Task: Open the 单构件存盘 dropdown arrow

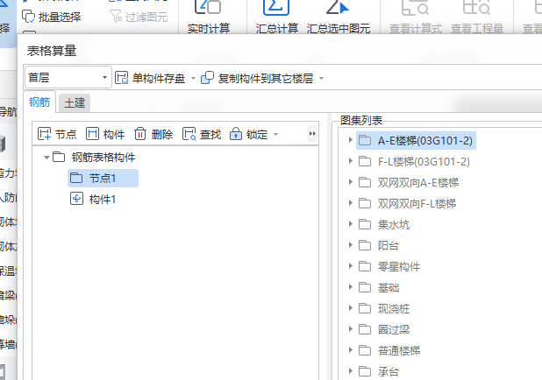Action: click(193, 78)
